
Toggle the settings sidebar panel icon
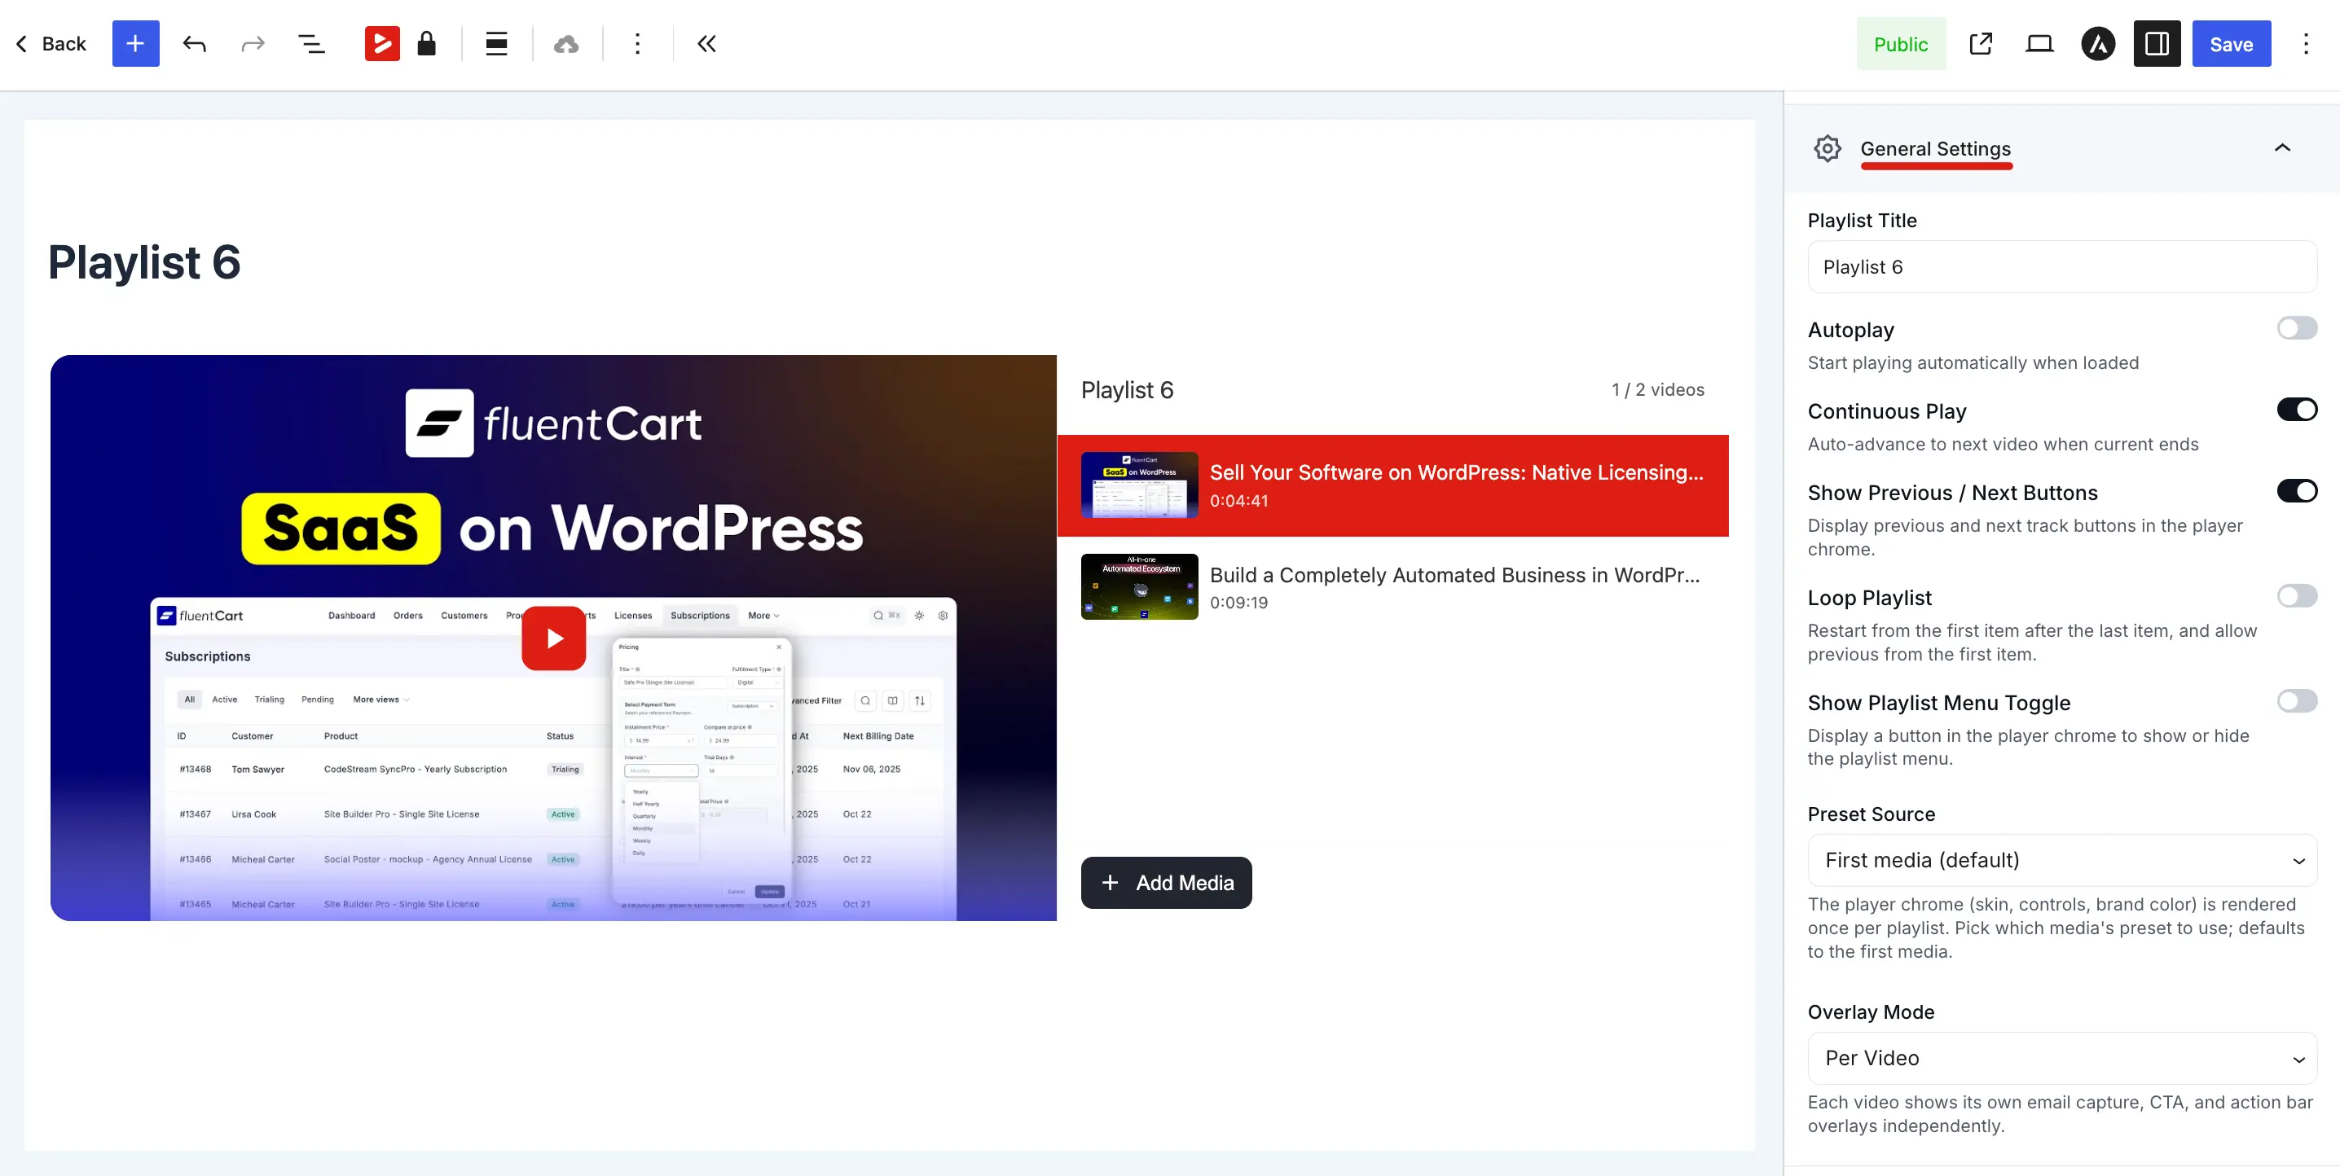tap(2157, 44)
